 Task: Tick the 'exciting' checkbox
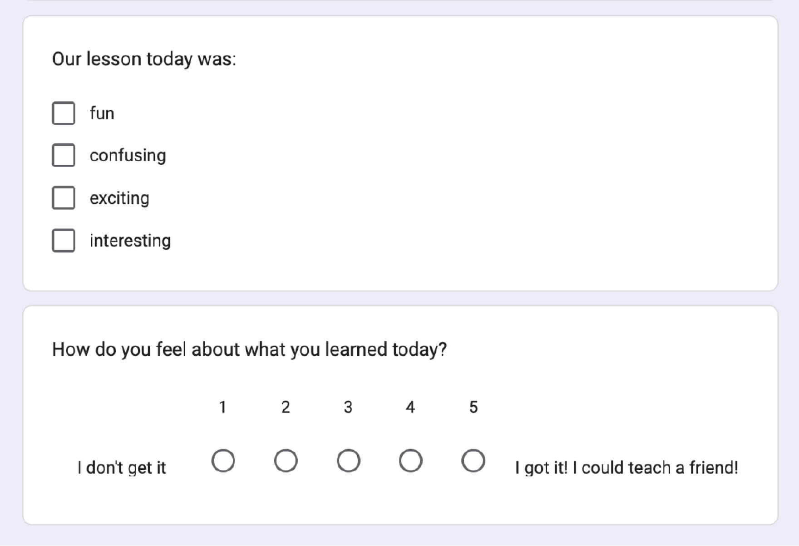64,198
